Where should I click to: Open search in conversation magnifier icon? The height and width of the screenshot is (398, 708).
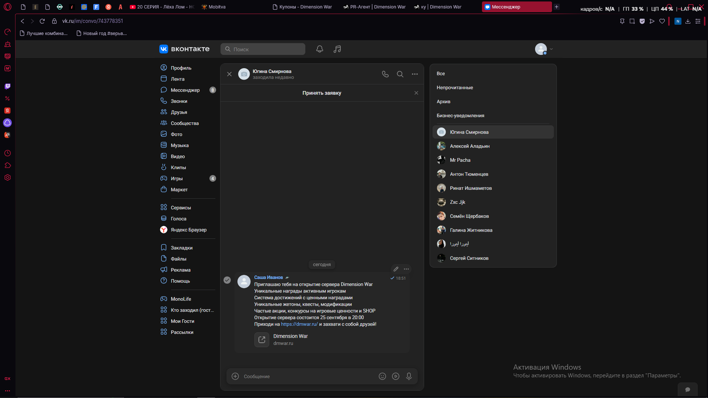[400, 74]
